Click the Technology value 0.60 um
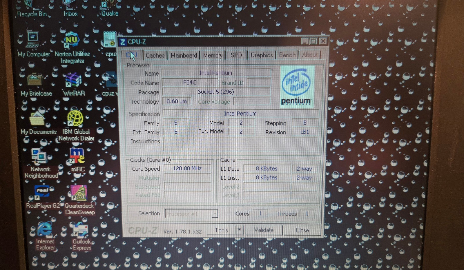 (176, 101)
